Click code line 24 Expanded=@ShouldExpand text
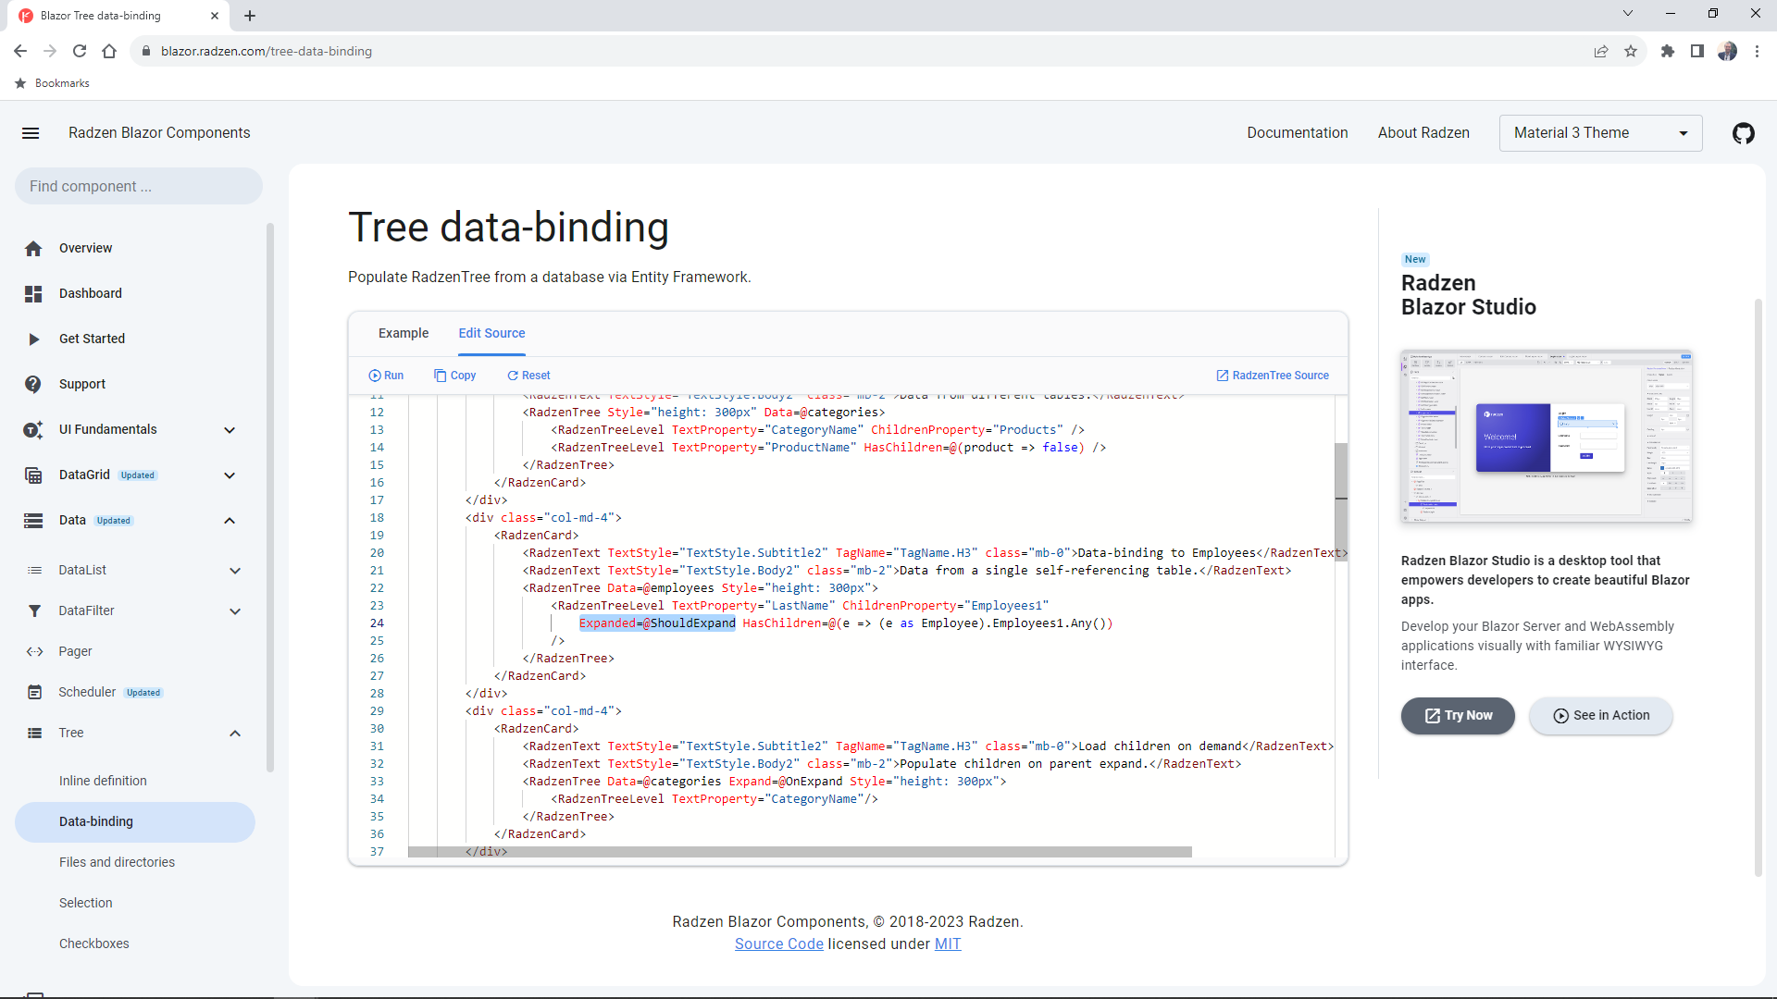This screenshot has width=1777, height=999. (x=657, y=623)
